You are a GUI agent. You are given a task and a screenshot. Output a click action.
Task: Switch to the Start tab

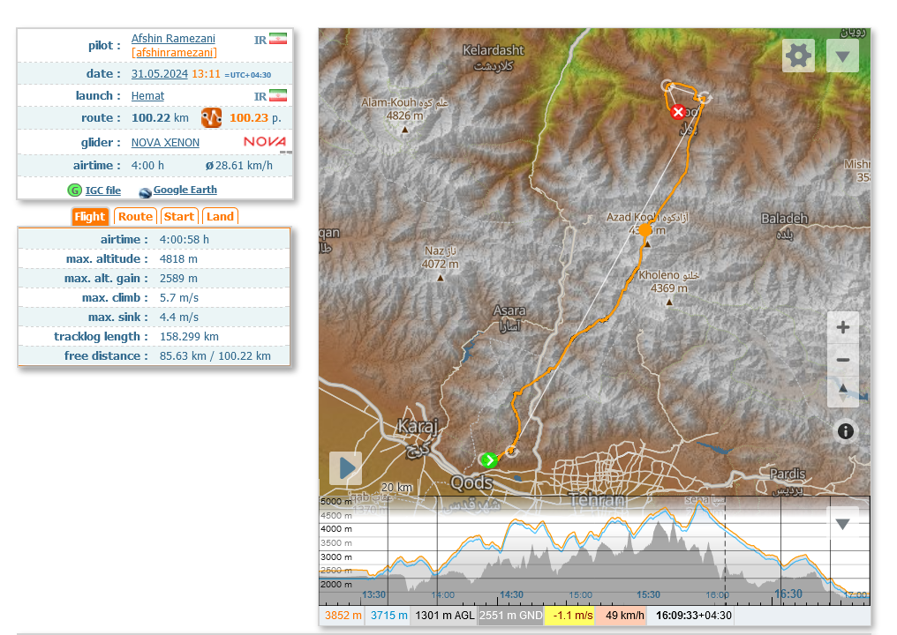[x=179, y=217]
